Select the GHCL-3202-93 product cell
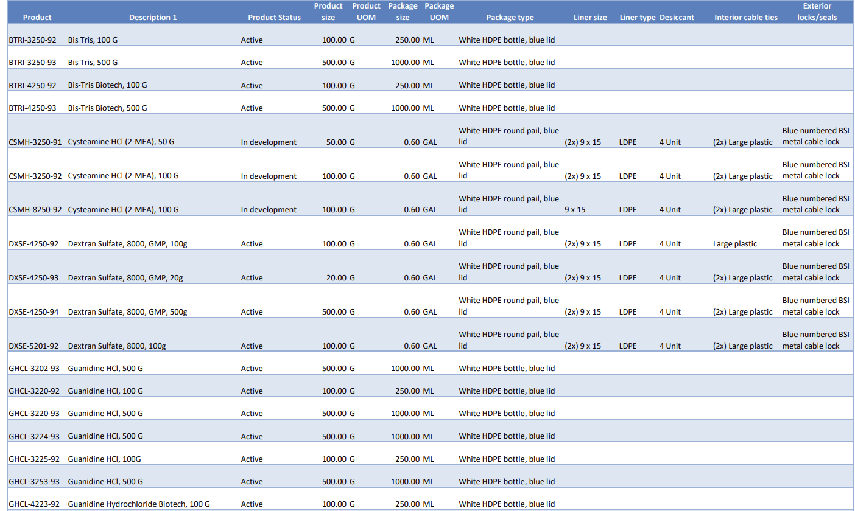 click(x=34, y=369)
